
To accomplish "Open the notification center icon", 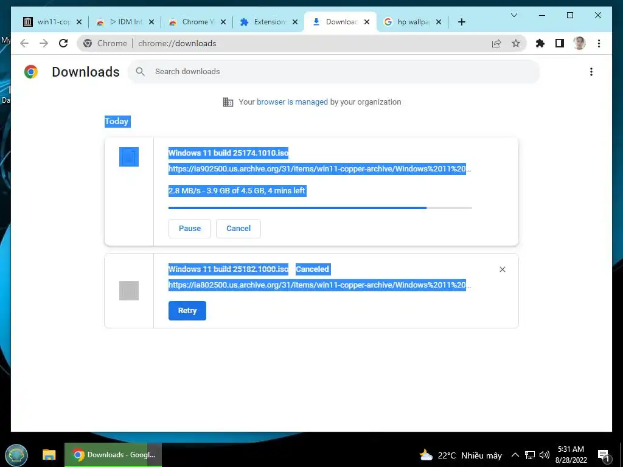I will point(604,455).
